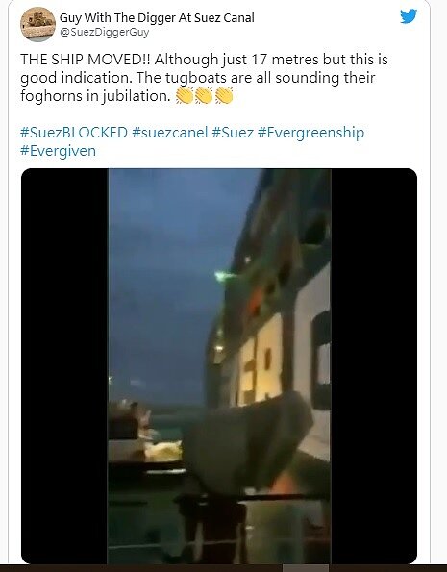This screenshot has width=447, height=572.
Task: Click the right black letterbox of the video
Action: [374, 366]
